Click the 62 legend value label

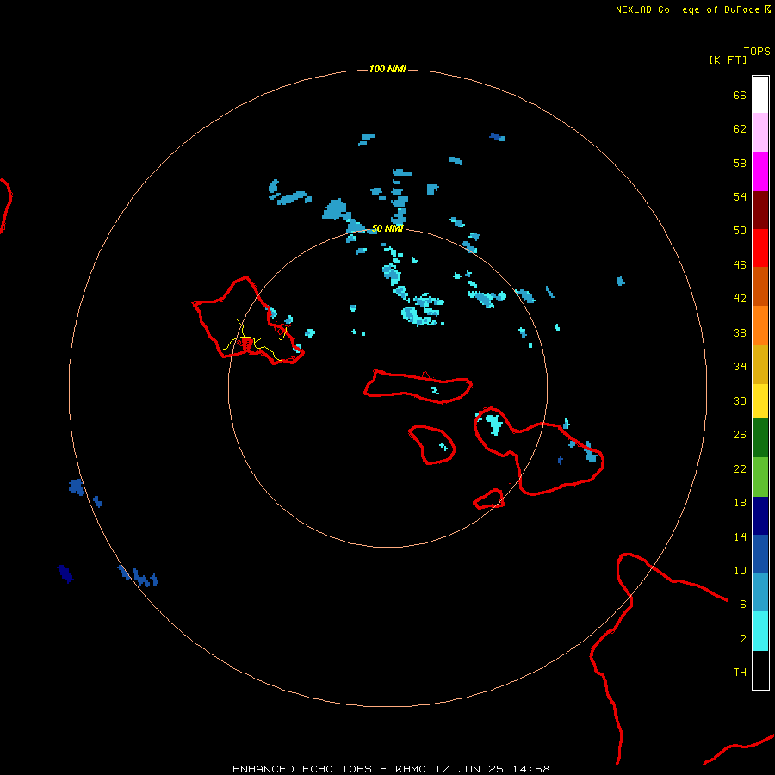pyautogui.click(x=740, y=129)
